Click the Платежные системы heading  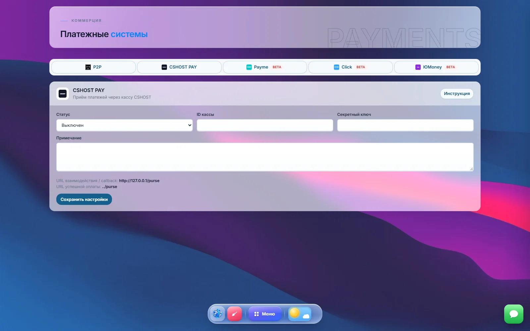[x=104, y=34]
